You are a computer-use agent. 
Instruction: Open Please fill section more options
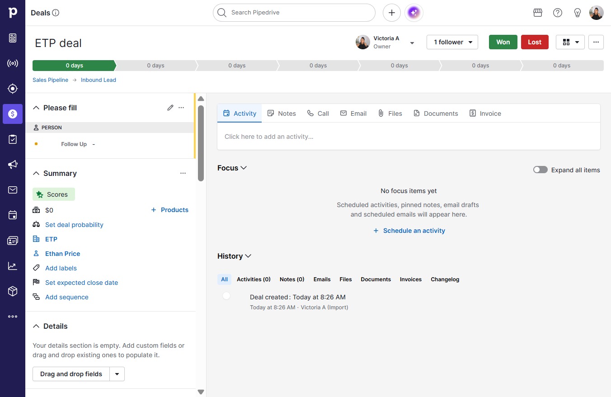pos(181,108)
